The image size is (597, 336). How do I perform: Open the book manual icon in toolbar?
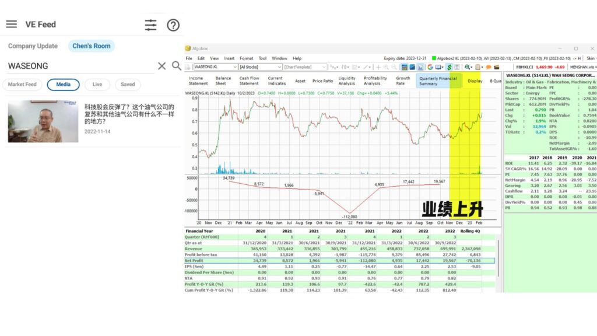point(439,67)
